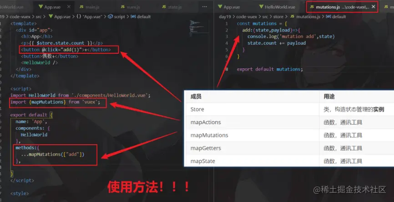
Task: Click on the <template> opening tag
Action: 23,23
